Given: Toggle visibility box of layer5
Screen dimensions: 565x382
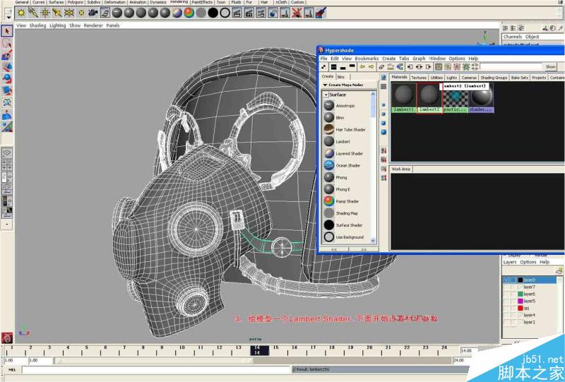Looking at the screenshot, I should pyautogui.click(x=506, y=301).
